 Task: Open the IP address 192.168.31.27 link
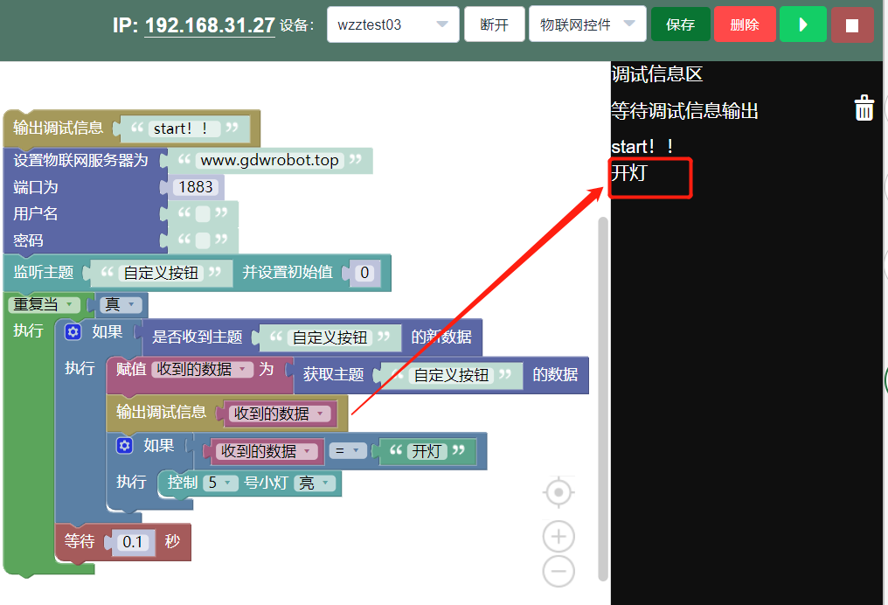pyautogui.click(x=210, y=25)
